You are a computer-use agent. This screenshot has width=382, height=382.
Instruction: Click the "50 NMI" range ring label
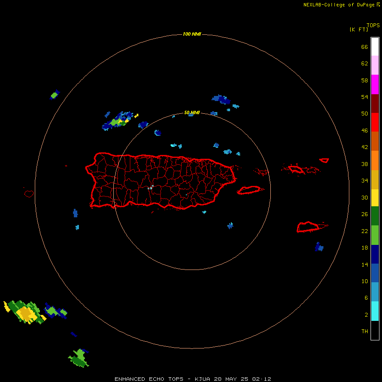[x=192, y=112]
